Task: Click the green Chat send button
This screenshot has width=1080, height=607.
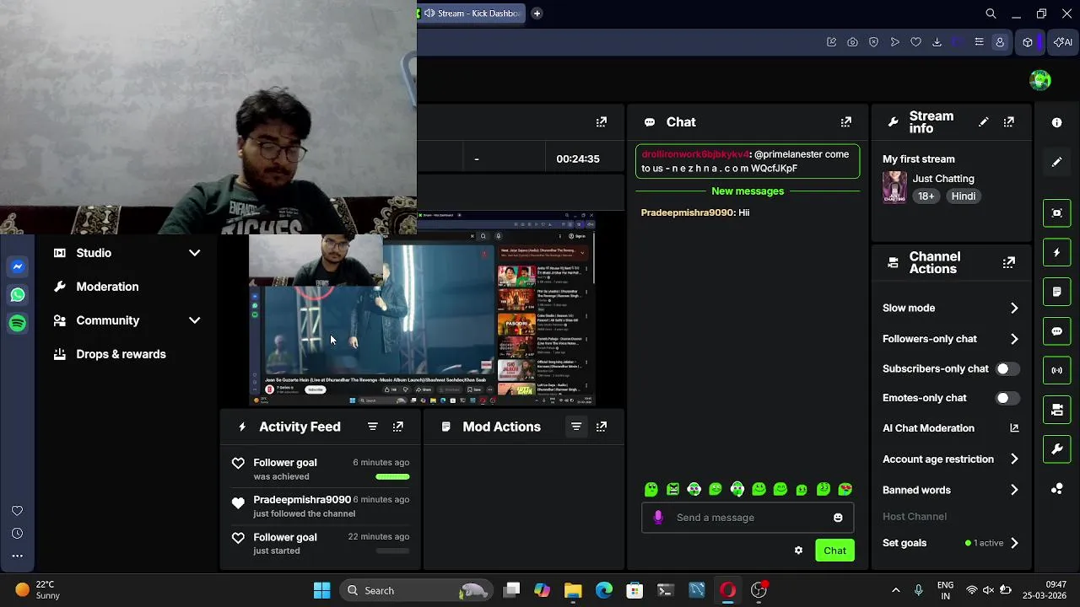Action: coord(834,551)
